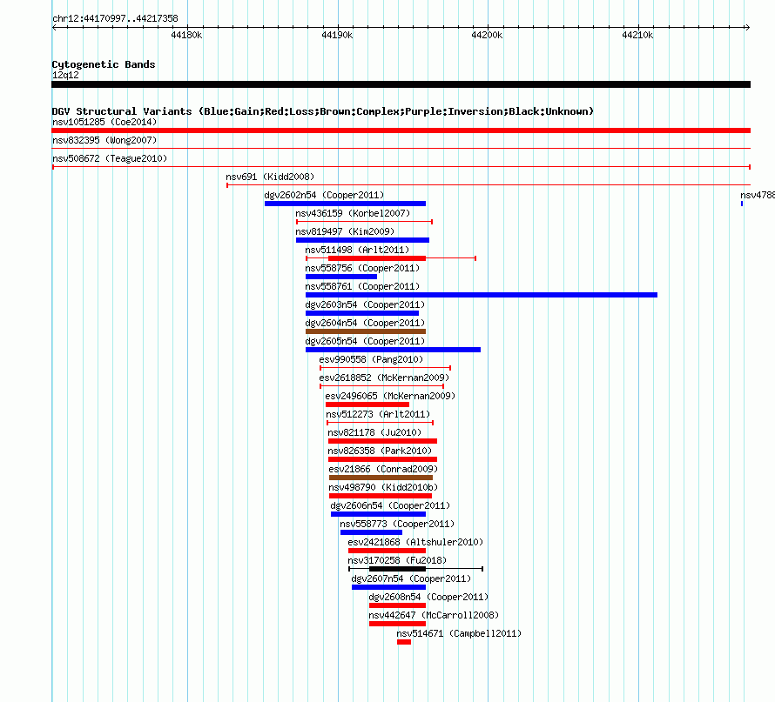Click the nsv819497 (Kim2009) label
Screen dimensions: 775x702
point(345,231)
